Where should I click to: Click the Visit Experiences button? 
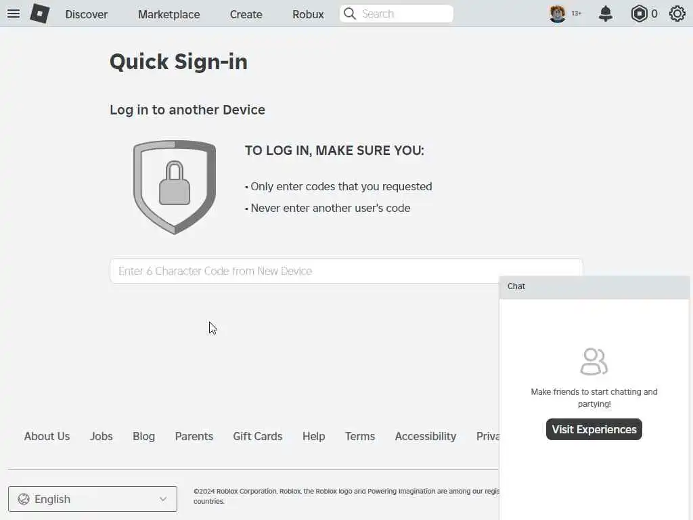(594, 429)
